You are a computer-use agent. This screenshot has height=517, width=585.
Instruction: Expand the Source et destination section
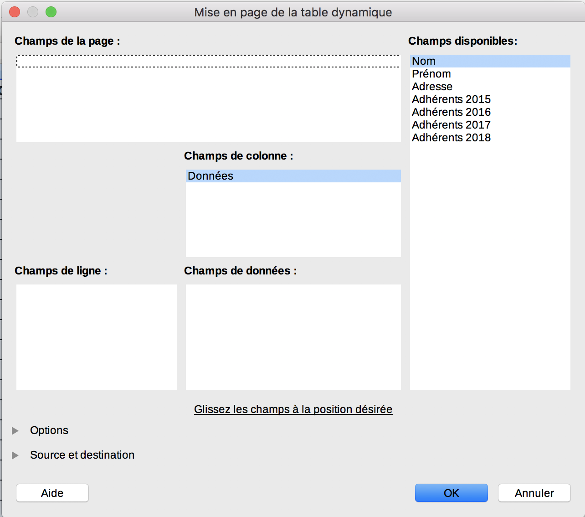[15, 455]
